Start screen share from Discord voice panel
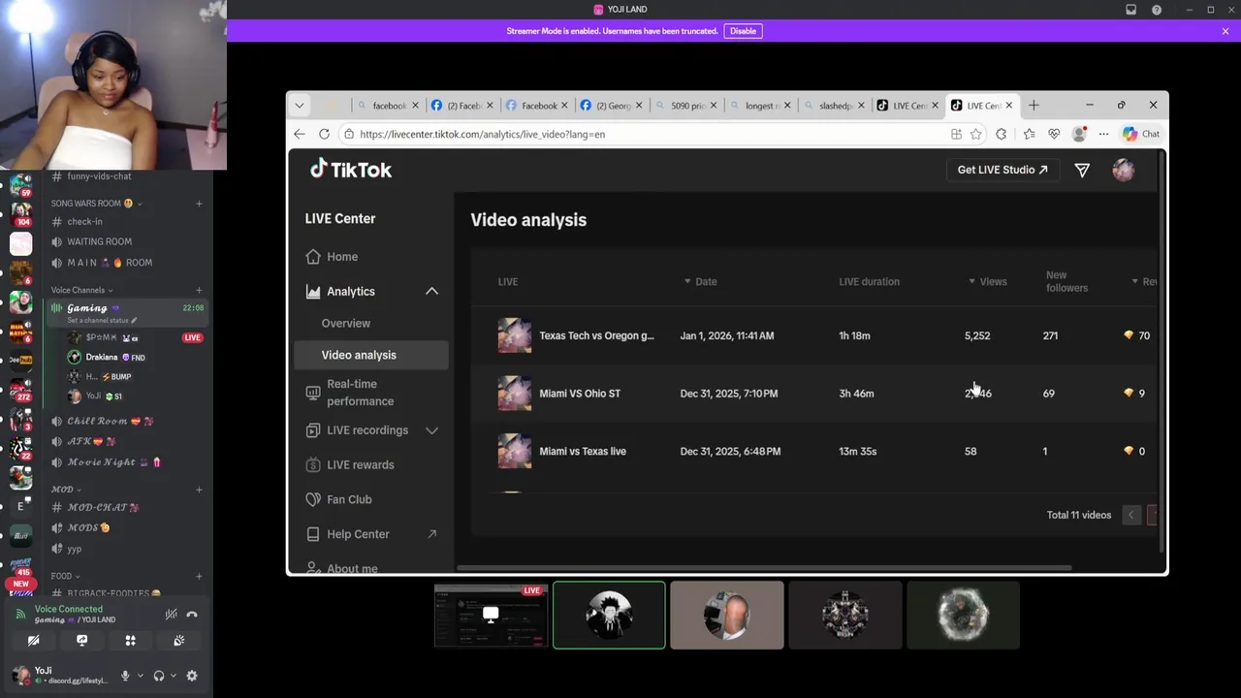The height and width of the screenshot is (698, 1241). coord(81,641)
